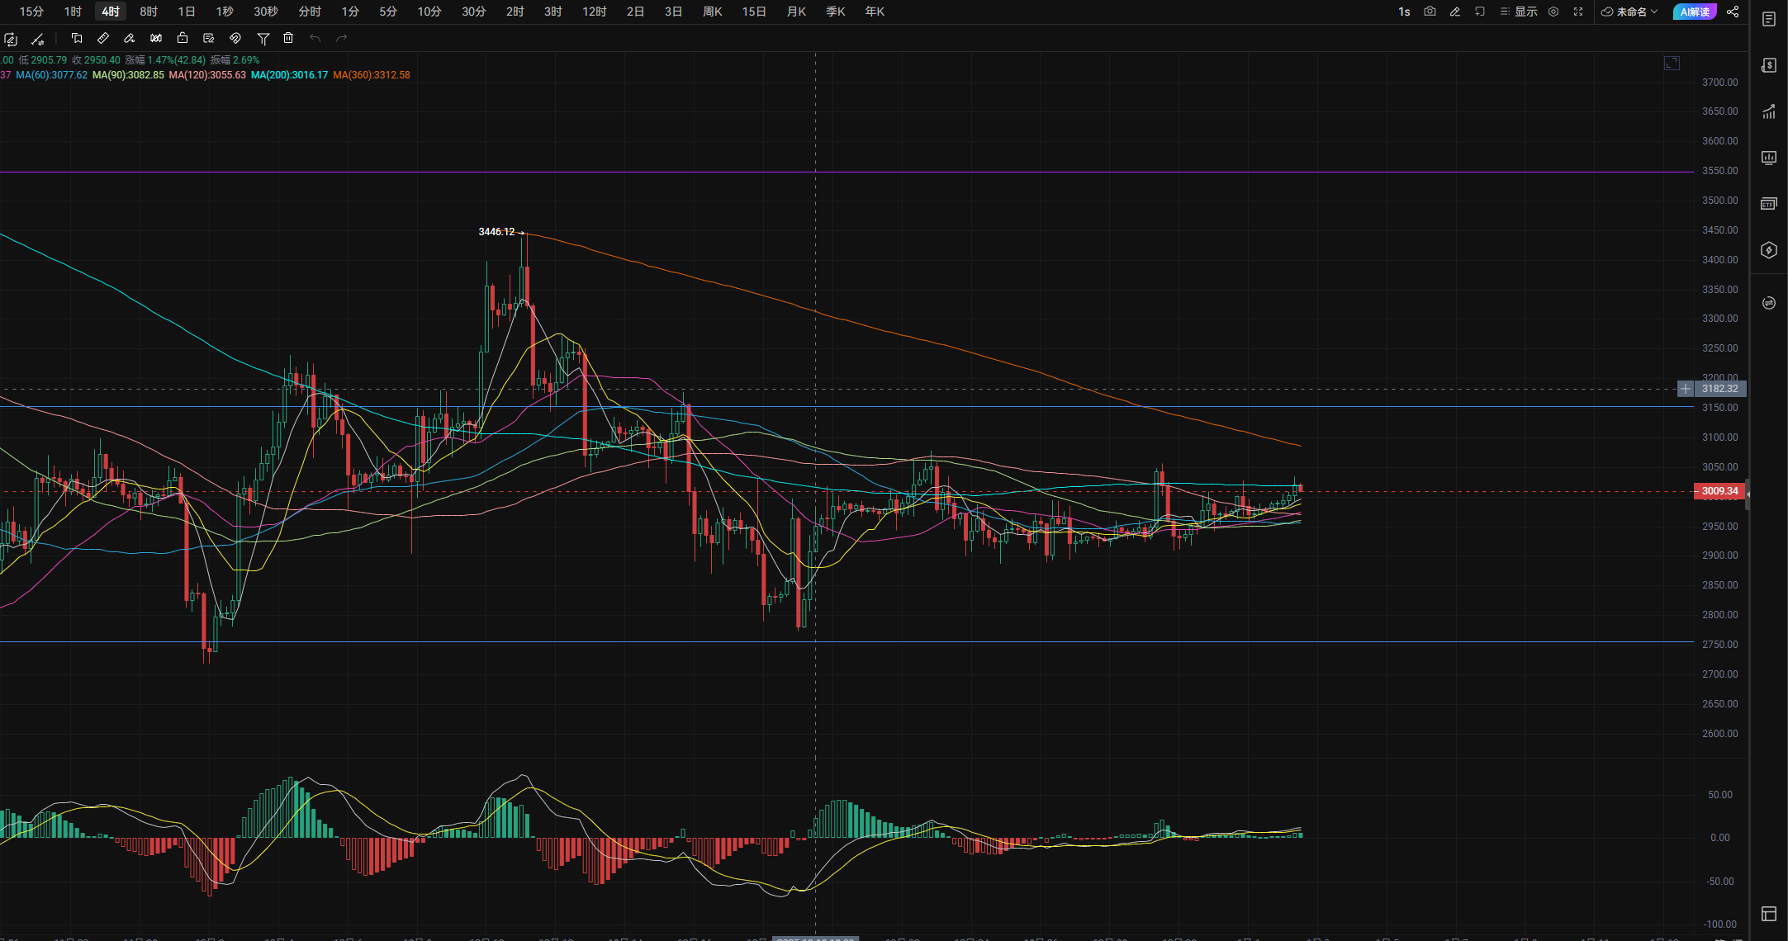
Task: Click the screenshot camera icon
Action: click(x=1430, y=12)
